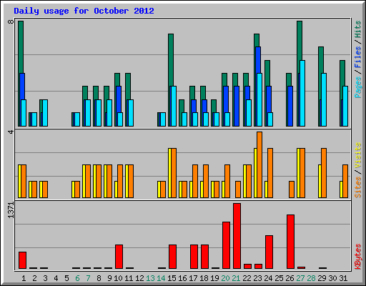The width and height of the screenshot is (366, 286).
Task: Select the red KBytes bar for day 15
Action: pyautogui.click(x=172, y=257)
